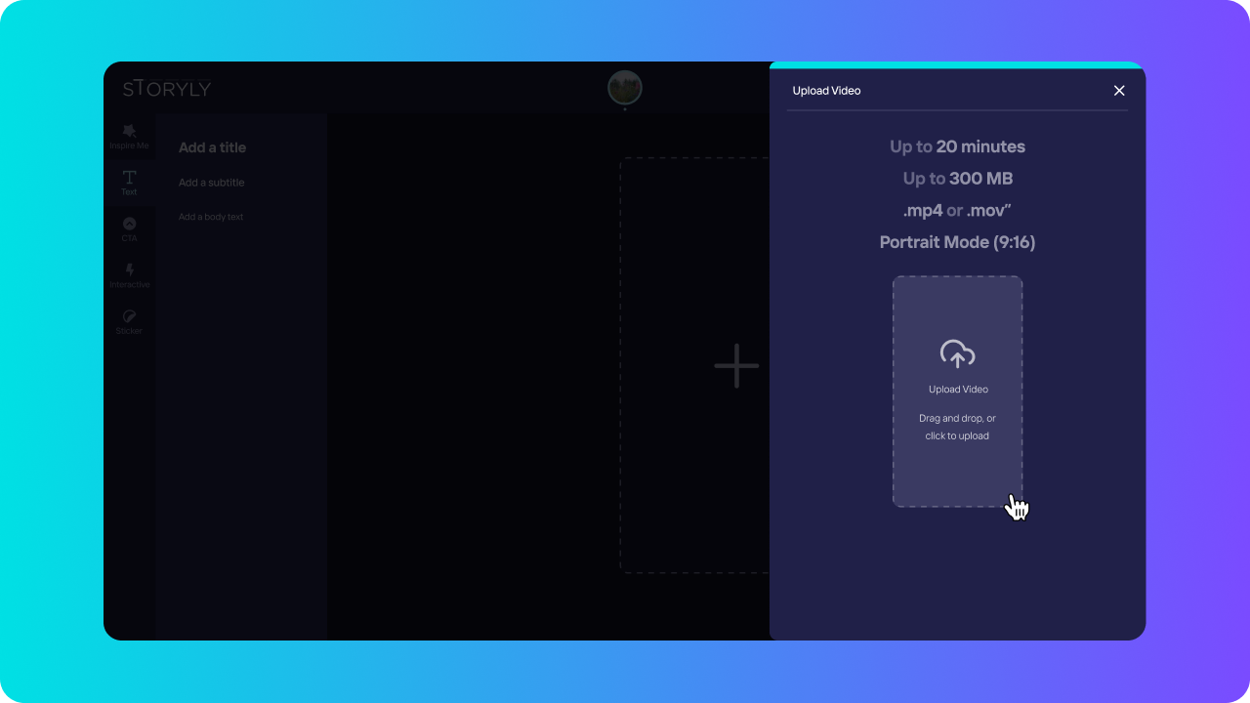1250x703 pixels.
Task: Click the Upload Video label in dropzone
Action: (958, 390)
